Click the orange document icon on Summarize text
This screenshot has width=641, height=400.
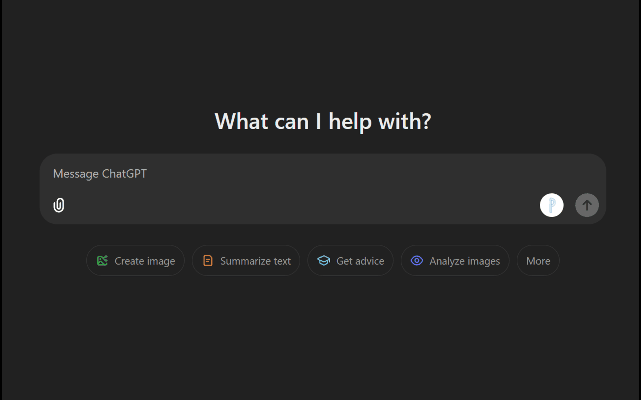point(208,261)
